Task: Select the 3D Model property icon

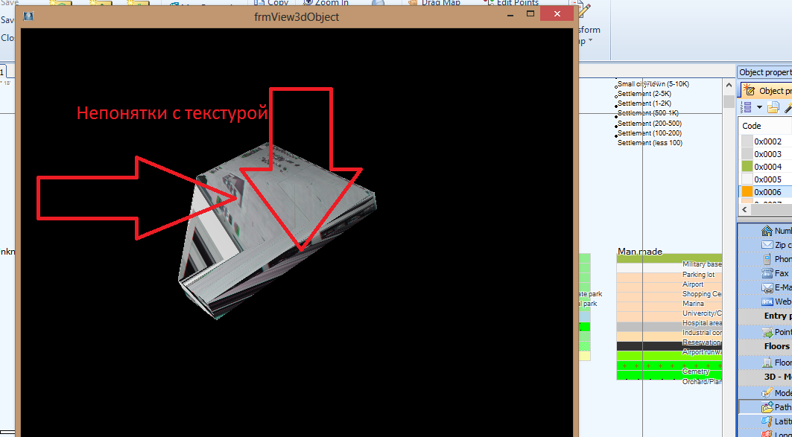Action: (767, 393)
